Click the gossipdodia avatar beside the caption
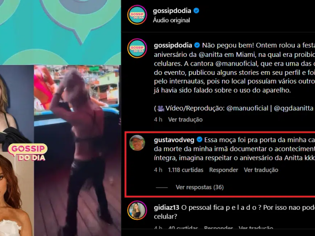Viewport: 315px width, 236px height. tap(137, 49)
